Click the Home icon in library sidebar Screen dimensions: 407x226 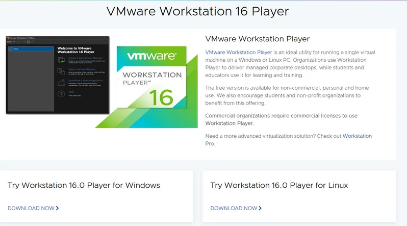tap(11, 49)
